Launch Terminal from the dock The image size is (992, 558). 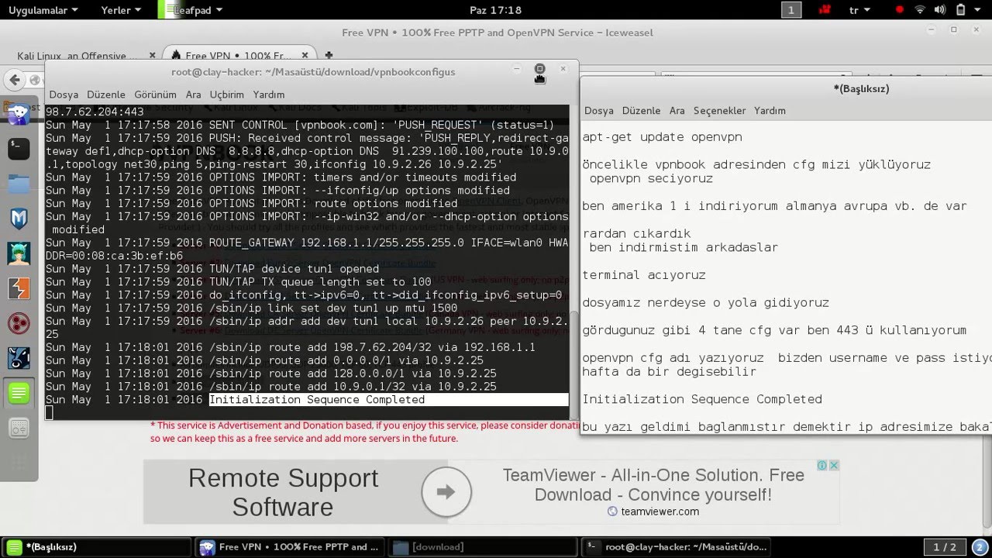pos(18,148)
